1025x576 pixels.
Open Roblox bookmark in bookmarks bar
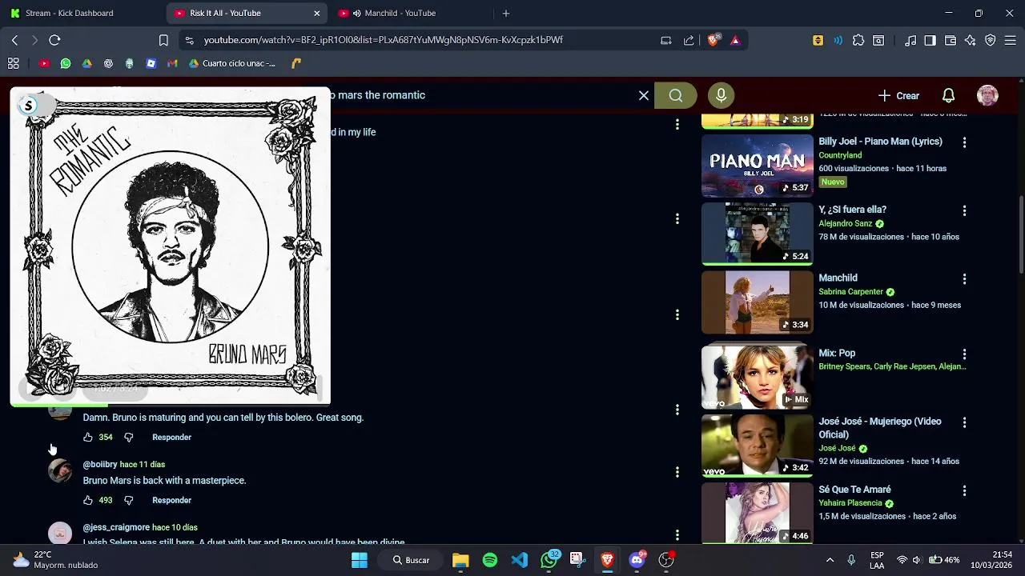(151, 63)
